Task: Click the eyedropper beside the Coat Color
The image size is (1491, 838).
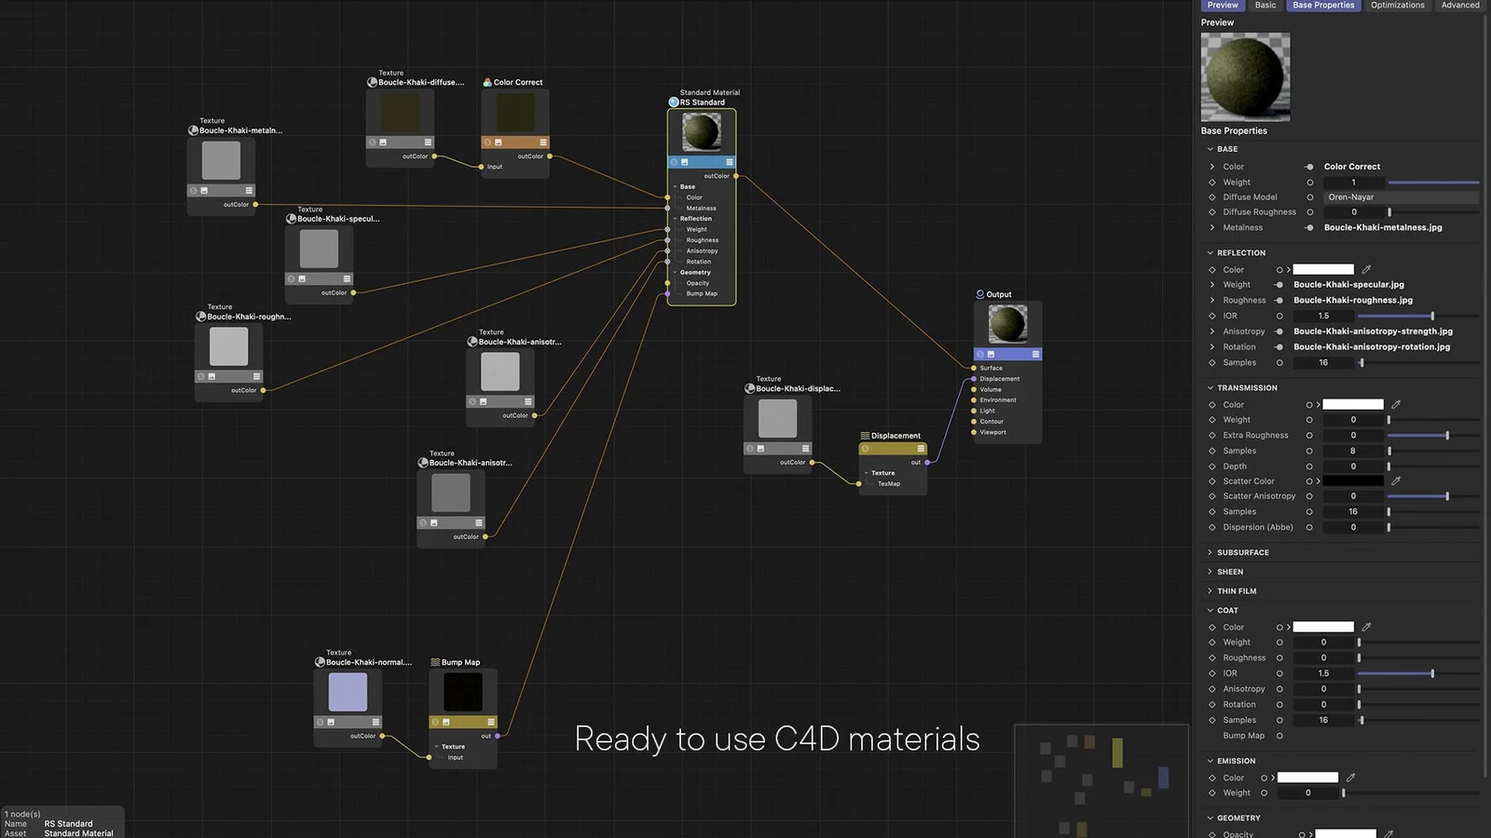Action: coord(1366,627)
